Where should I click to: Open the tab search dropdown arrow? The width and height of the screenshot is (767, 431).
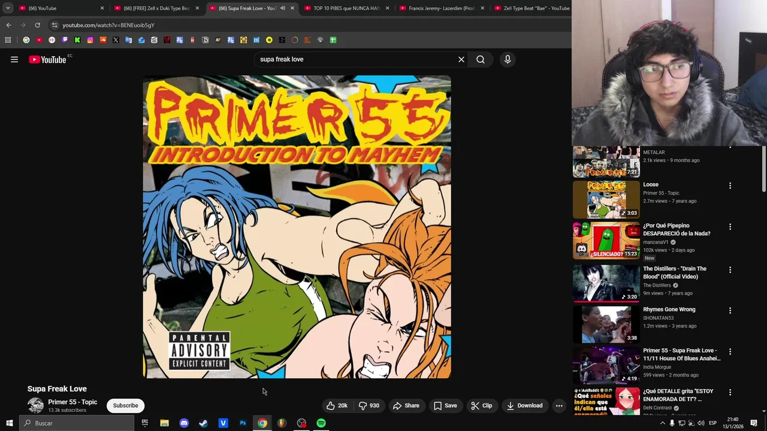8,8
